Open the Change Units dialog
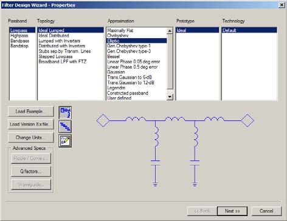This screenshot has height=221, width=287. pos(31,138)
